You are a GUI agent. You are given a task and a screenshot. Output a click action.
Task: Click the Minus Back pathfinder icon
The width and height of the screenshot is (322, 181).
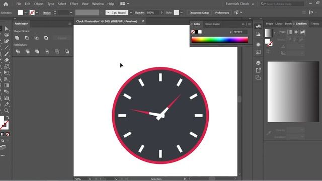coord(67,51)
